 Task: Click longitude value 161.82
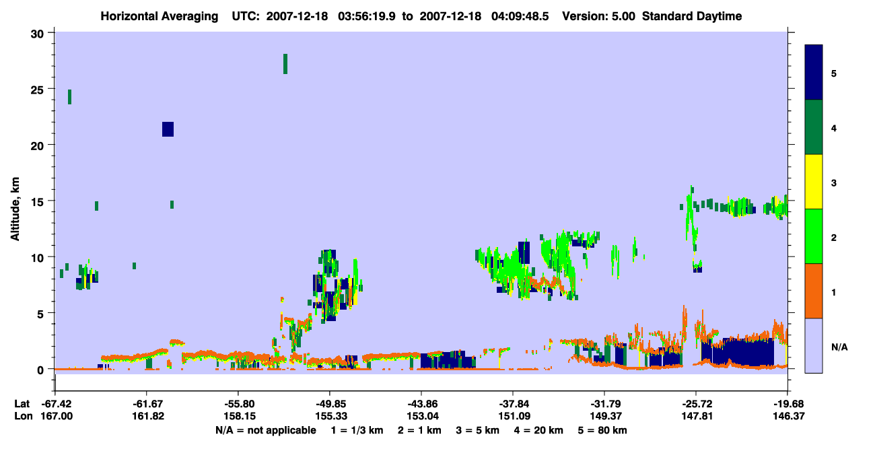pyautogui.click(x=147, y=416)
